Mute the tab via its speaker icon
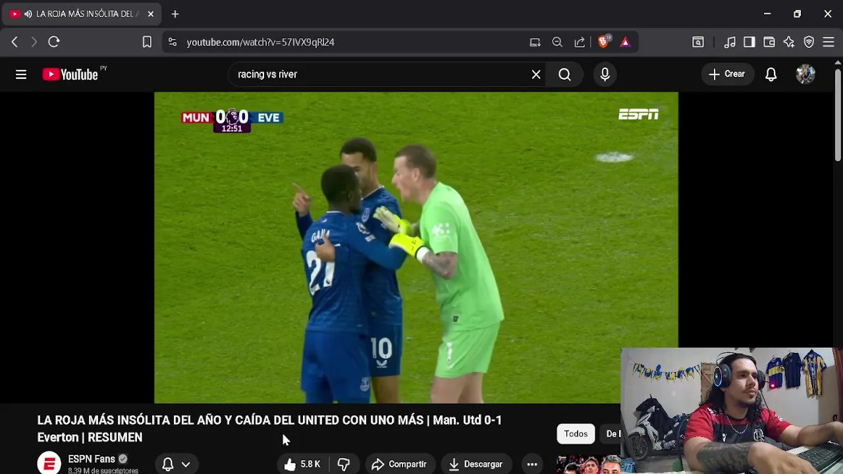The image size is (843, 474). pos(28,14)
